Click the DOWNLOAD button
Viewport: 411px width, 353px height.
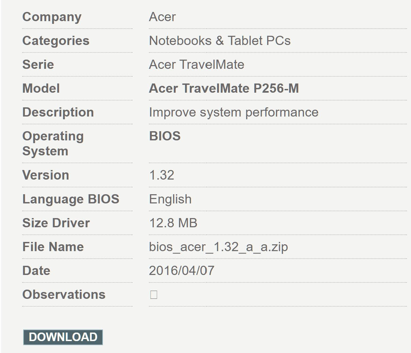pyautogui.click(x=63, y=337)
